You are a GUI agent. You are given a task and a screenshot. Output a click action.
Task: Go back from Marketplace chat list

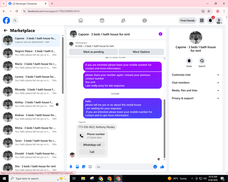click(5, 30)
